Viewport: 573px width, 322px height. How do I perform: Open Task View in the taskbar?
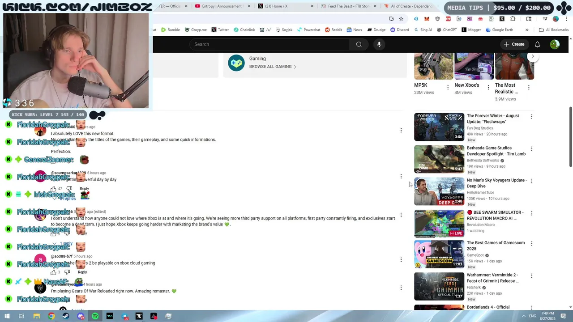21,316
